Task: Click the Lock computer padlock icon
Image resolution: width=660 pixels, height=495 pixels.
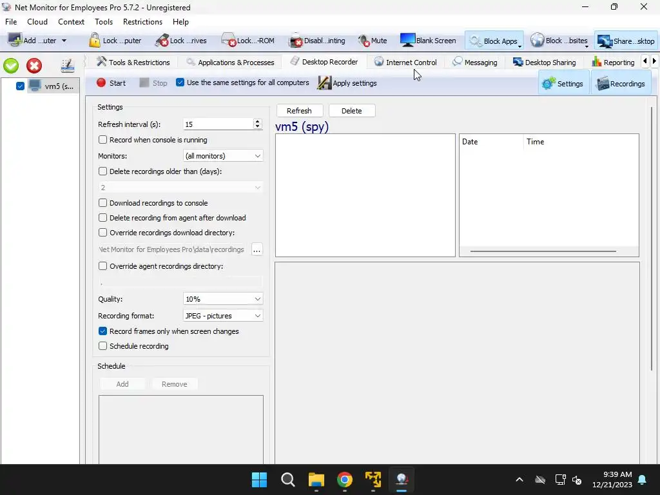Action: pyautogui.click(x=95, y=40)
